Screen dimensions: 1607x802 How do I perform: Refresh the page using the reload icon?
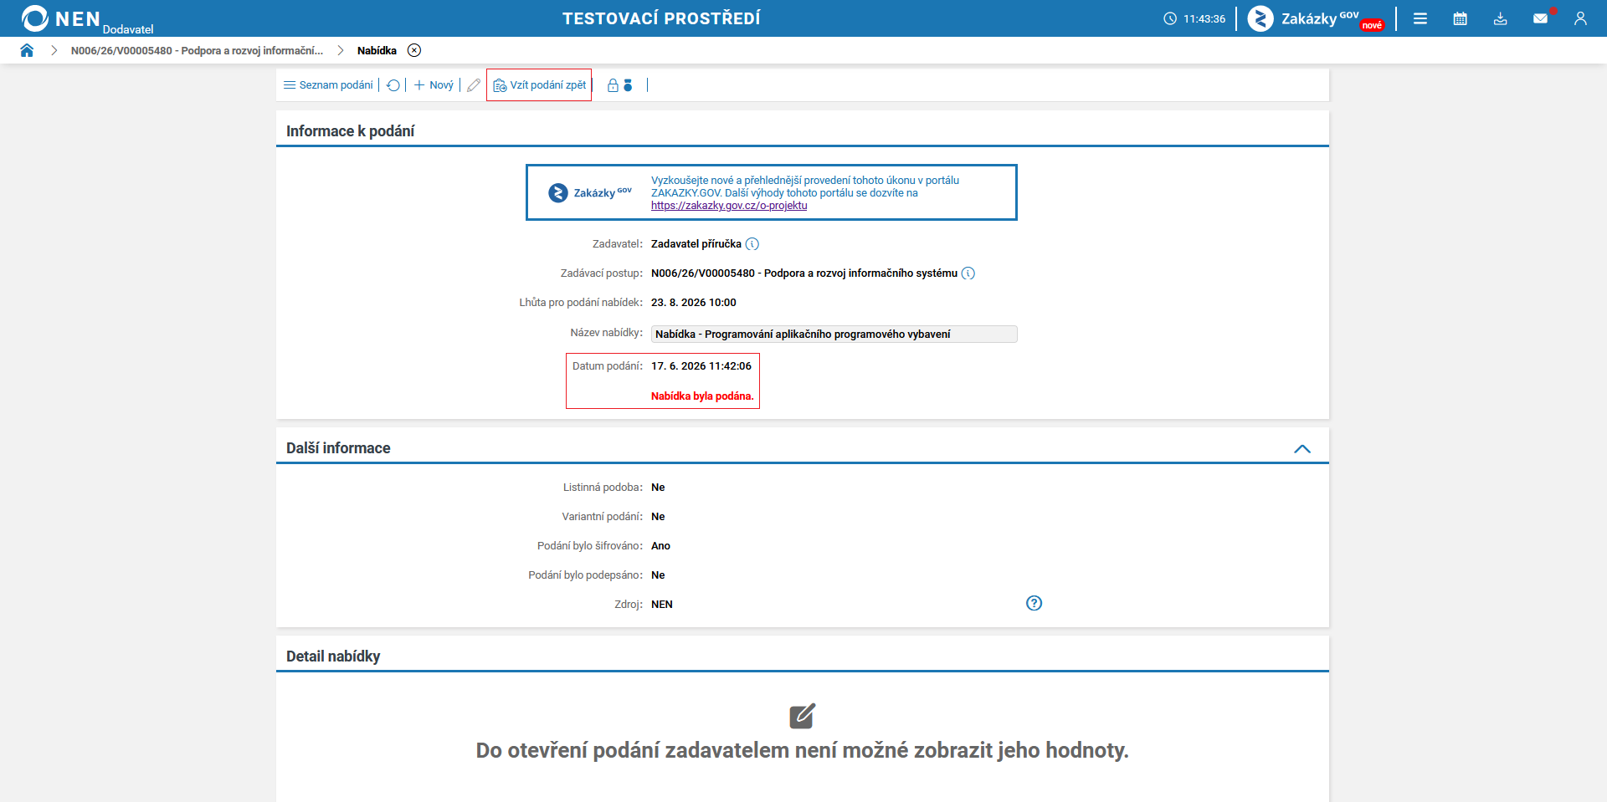pyautogui.click(x=393, y=85)
